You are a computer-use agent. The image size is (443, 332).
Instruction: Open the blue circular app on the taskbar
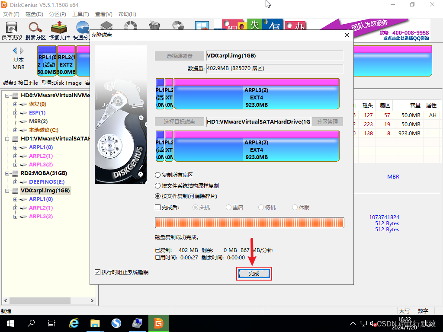[116, 323]
